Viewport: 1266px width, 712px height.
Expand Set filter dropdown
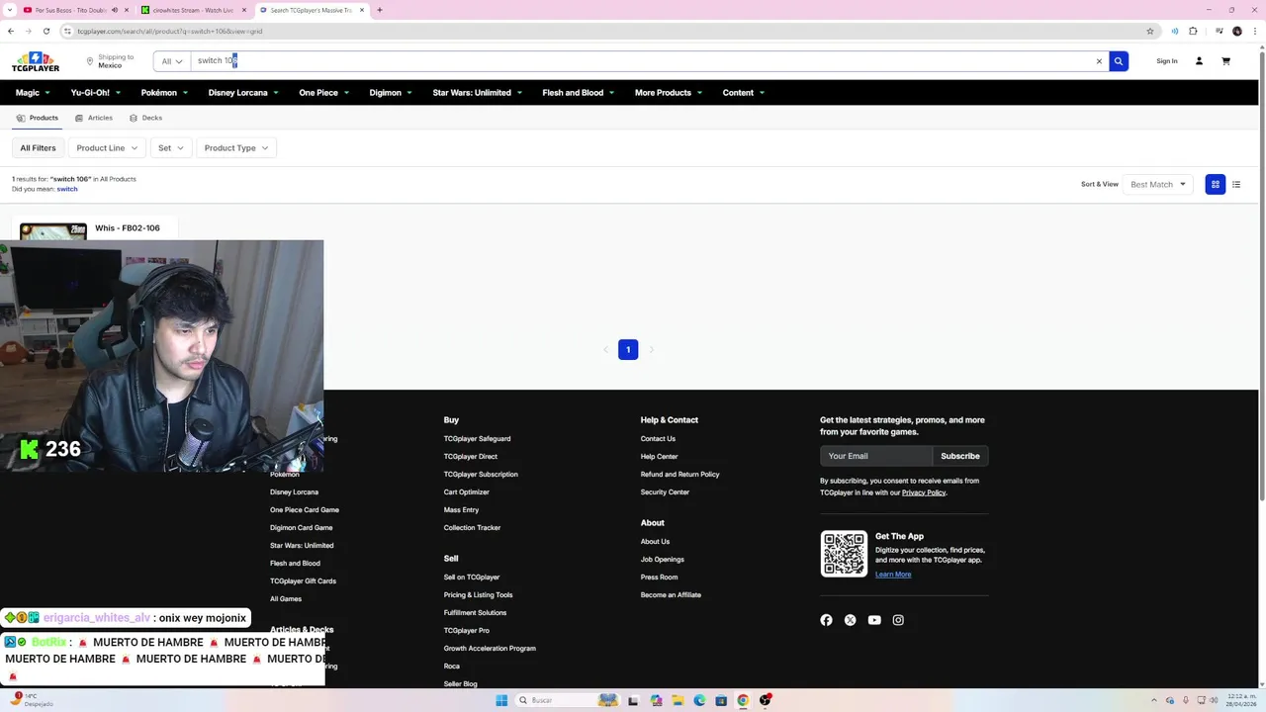point(171,148)
